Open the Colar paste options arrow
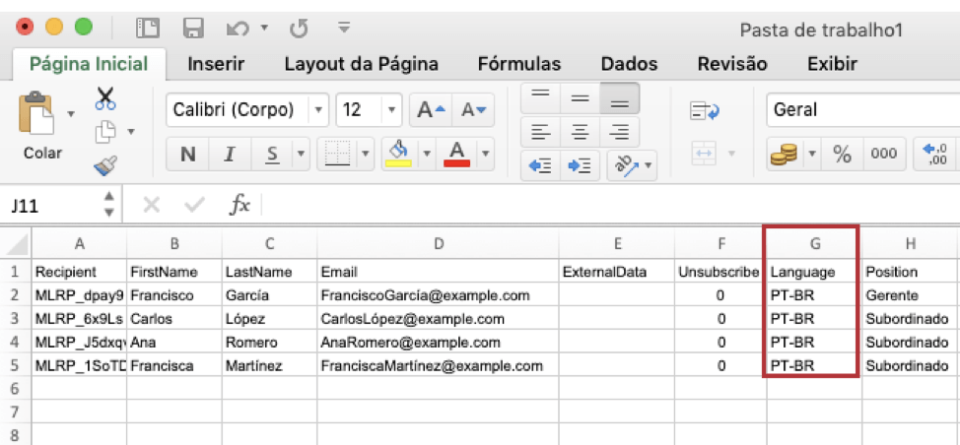The height and width of the screenshot is (445, 960). pyautogui.click(x=71, y=113)
